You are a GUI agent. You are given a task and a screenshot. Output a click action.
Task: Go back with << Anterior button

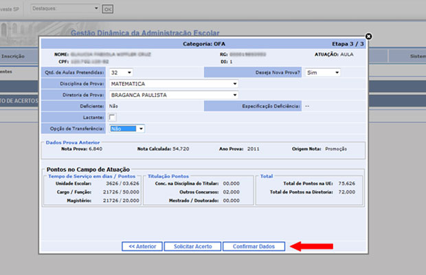click(x=142, y=246)
